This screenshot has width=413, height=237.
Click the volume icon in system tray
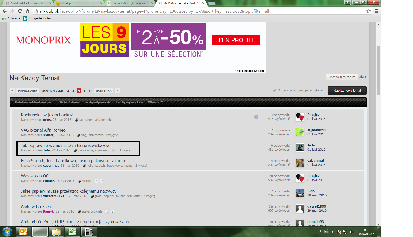[351, 232]
